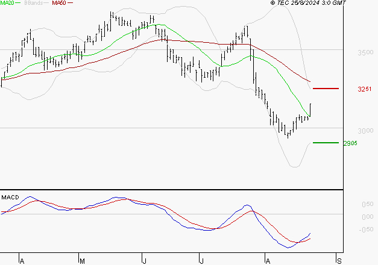
Task: Click the first A month marker
Action: pos(22,261)
